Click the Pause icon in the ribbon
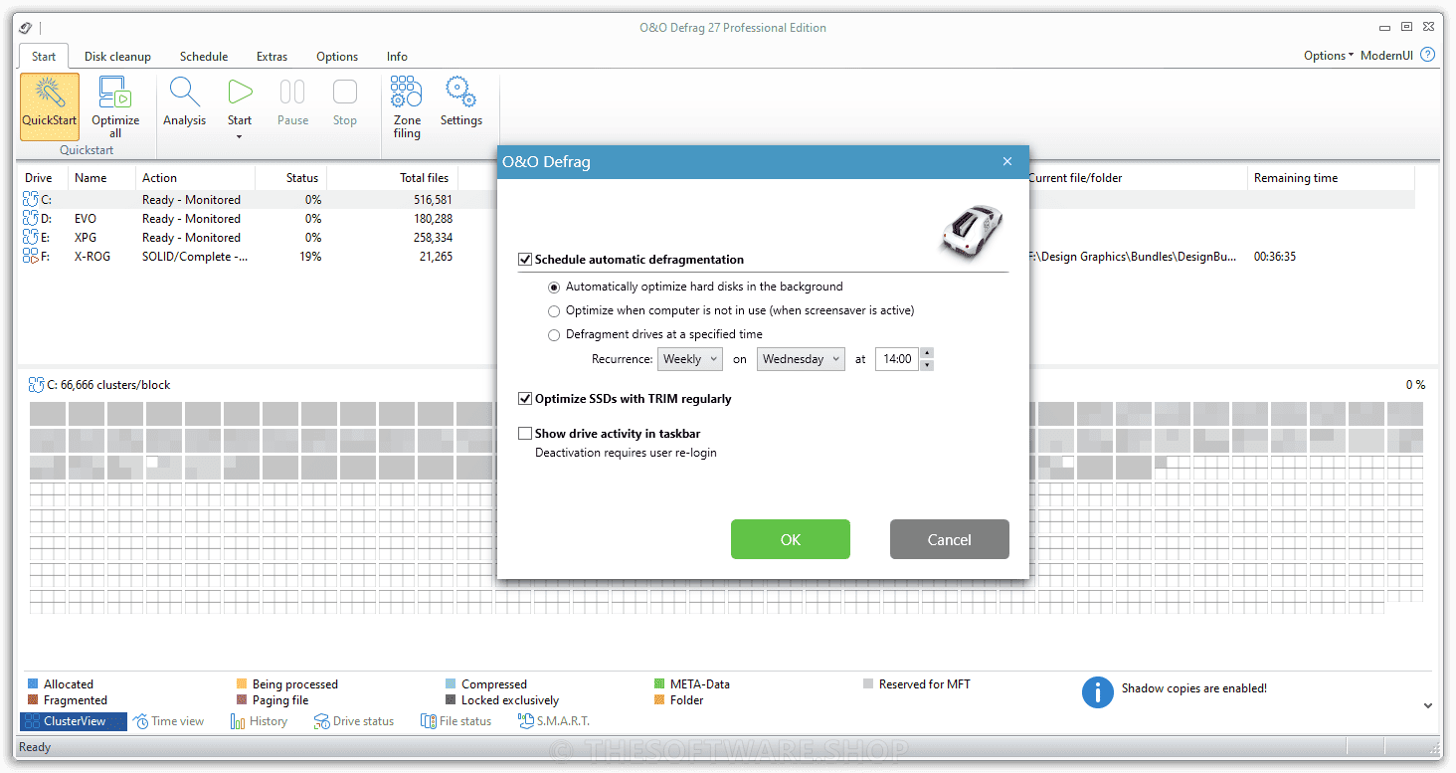 (x=292, y=93)
